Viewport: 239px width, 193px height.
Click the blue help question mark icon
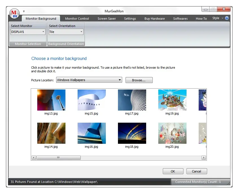[227, 18]
